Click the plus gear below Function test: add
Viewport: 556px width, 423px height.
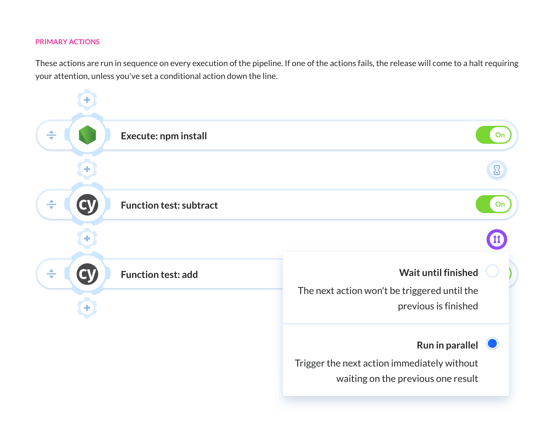coord(87,308)
